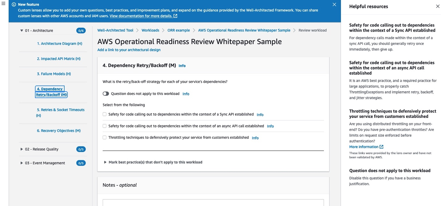This screenshot has width=441, height=206.
Task: Check the Sync API dependencies best practice
Action: point(104,114)
